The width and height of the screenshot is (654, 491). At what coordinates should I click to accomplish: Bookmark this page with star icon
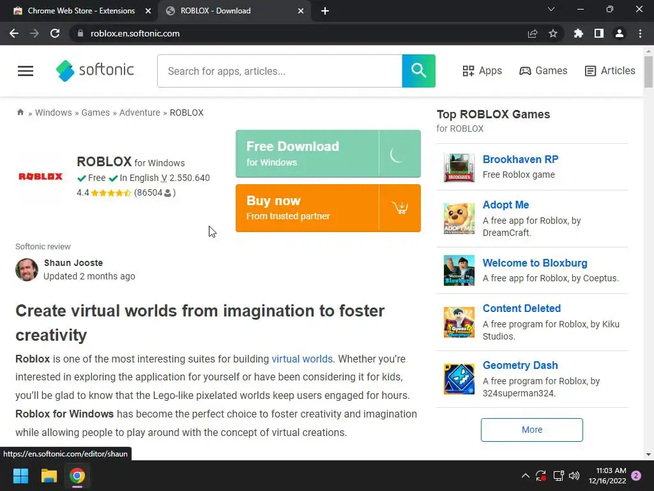[x=553, y=33]
